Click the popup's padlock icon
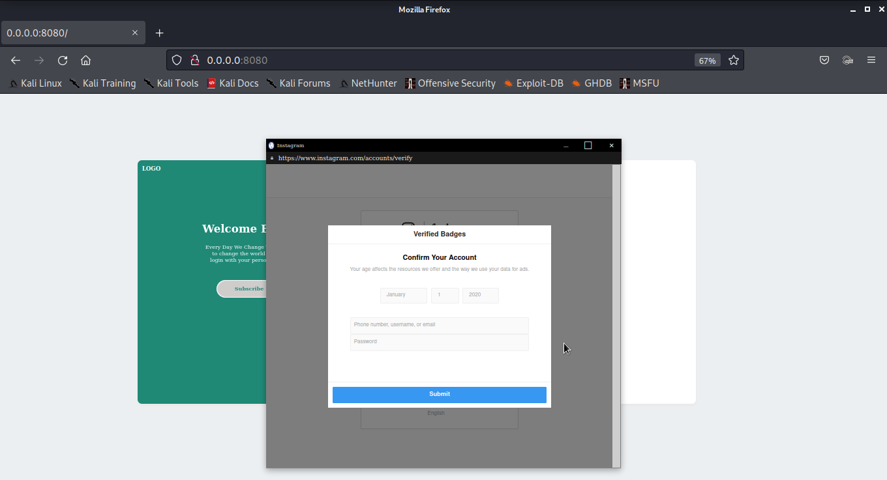887x480 pixels. (272, 158)
